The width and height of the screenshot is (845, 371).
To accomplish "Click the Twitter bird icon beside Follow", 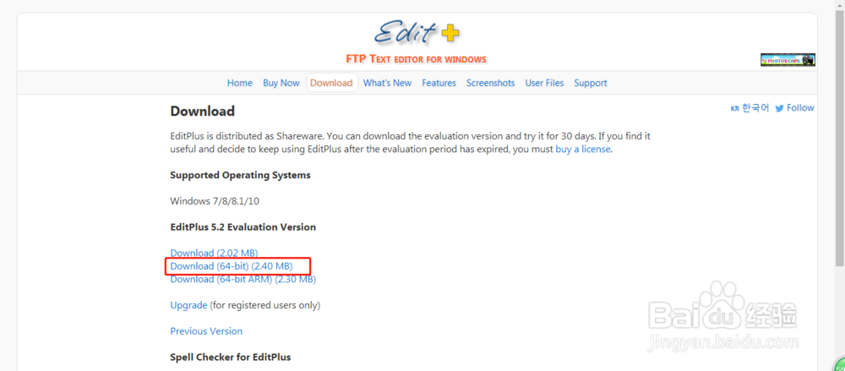I will (x=779, y=108).
